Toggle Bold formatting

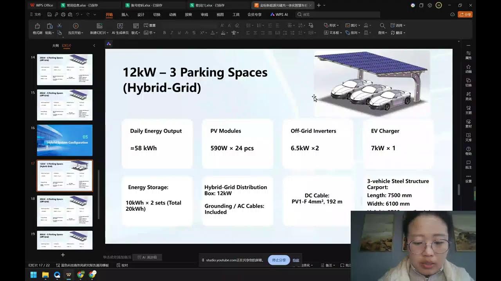(164, 33)
